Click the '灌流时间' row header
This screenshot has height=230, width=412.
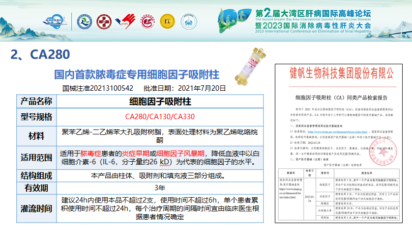coord(36,209)
